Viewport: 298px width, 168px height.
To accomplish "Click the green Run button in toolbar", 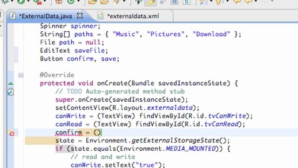I will click(x=21, y=2).
